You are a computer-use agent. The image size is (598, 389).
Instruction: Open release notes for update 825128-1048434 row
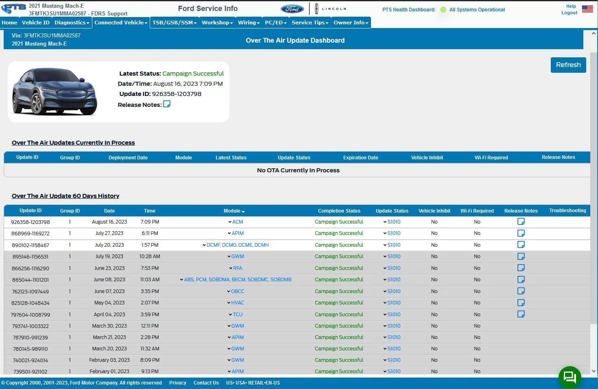(521, 302)
